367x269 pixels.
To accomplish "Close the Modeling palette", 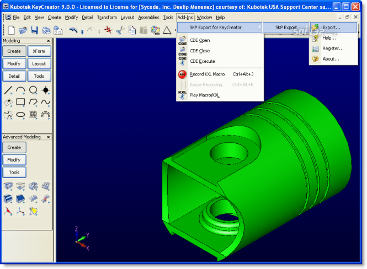I will (x=49, y=41).
